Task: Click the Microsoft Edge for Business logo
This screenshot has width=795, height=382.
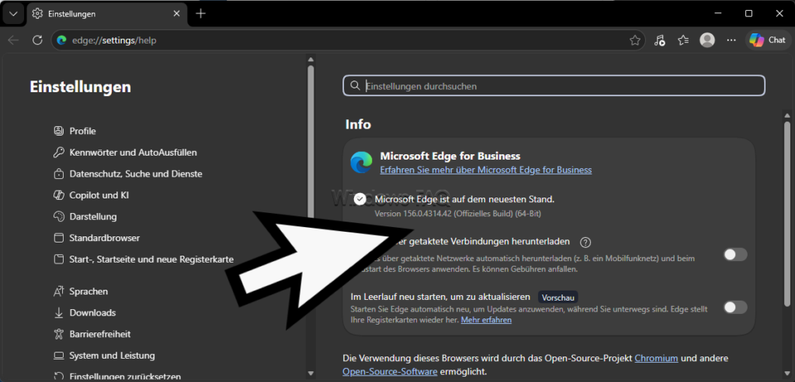Action: (x=362, y=163)
